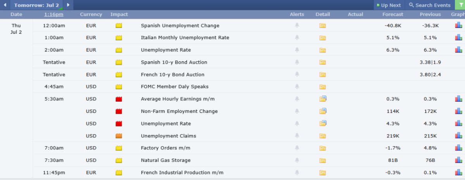Open detail folder for FOMC Member Daly Speaks
Screen dimensions: 465x180
pyautogui.click(x=322, y=87)
